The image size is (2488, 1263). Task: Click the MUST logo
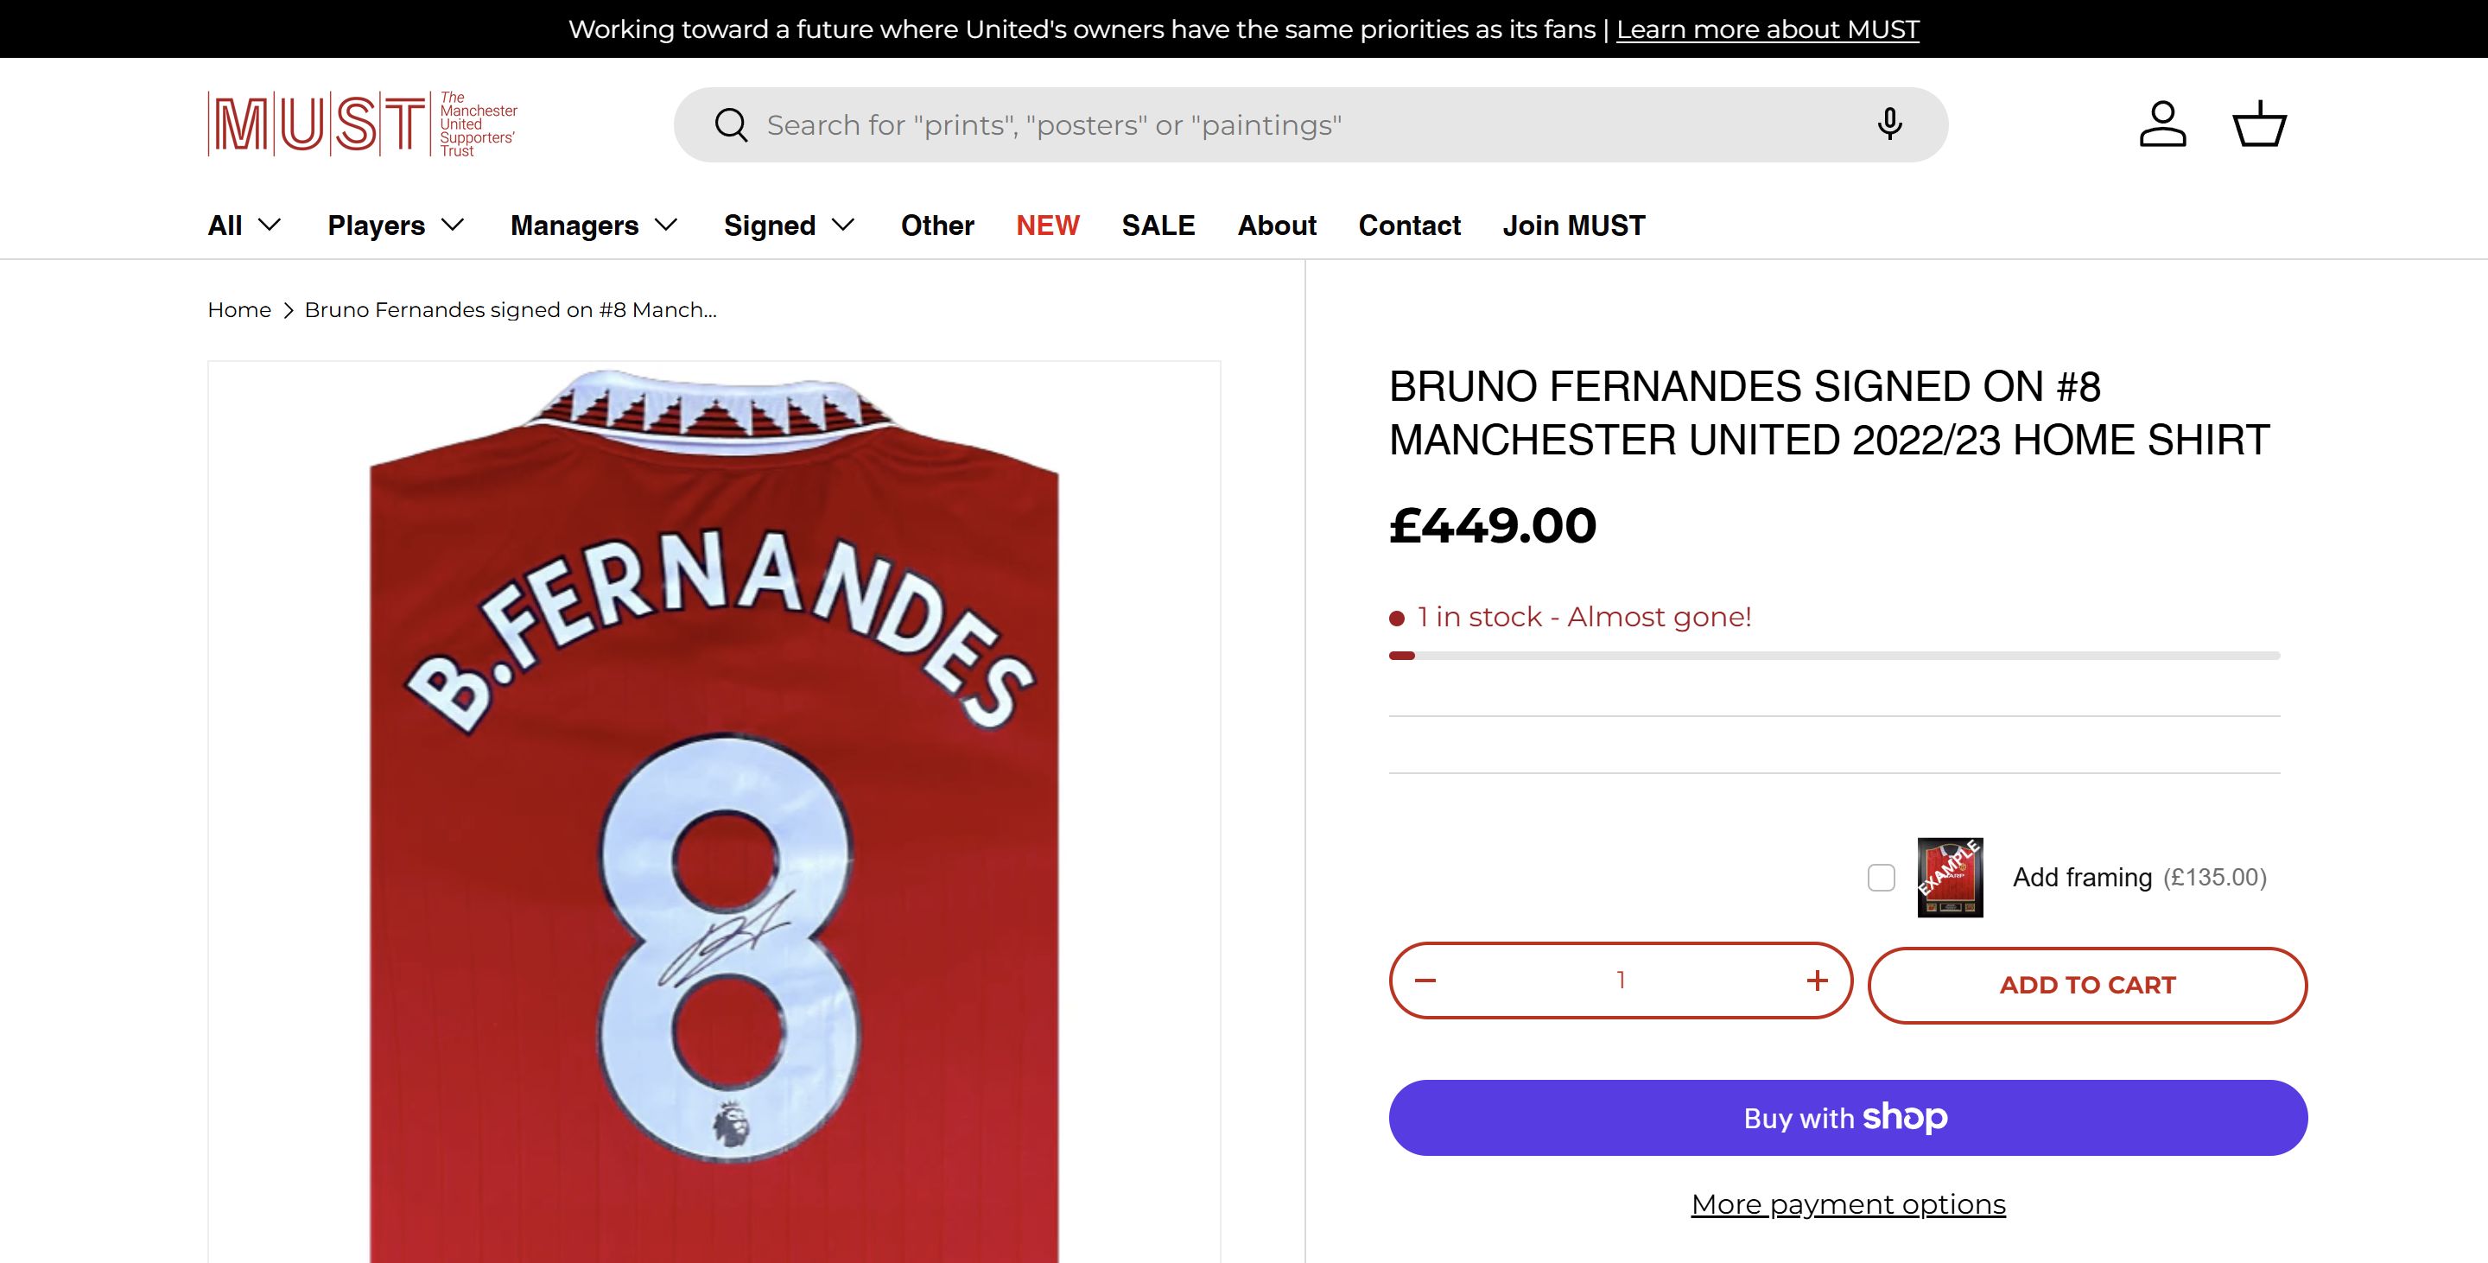pos(362,124)
